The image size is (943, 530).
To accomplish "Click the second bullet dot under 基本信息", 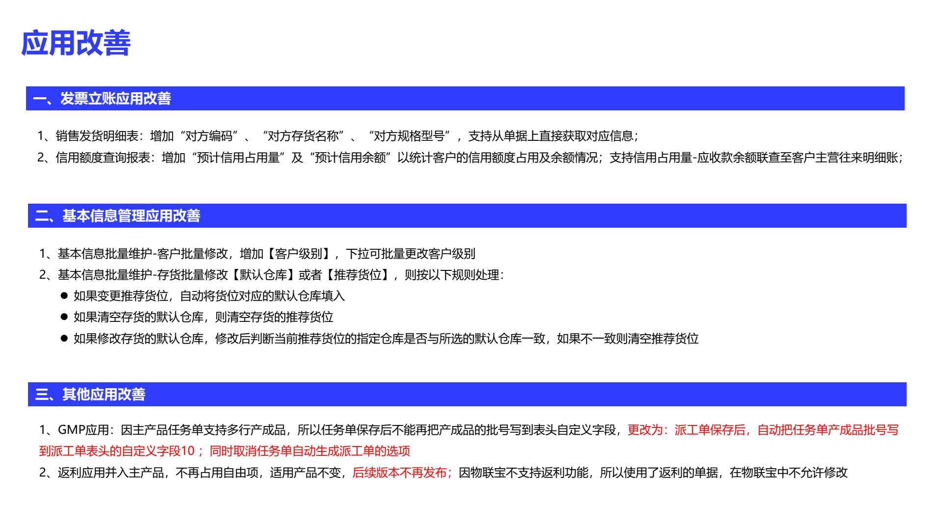I will pos(64,317).
